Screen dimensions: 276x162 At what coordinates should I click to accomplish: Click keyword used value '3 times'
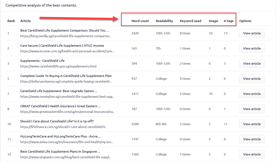[185, 124]
